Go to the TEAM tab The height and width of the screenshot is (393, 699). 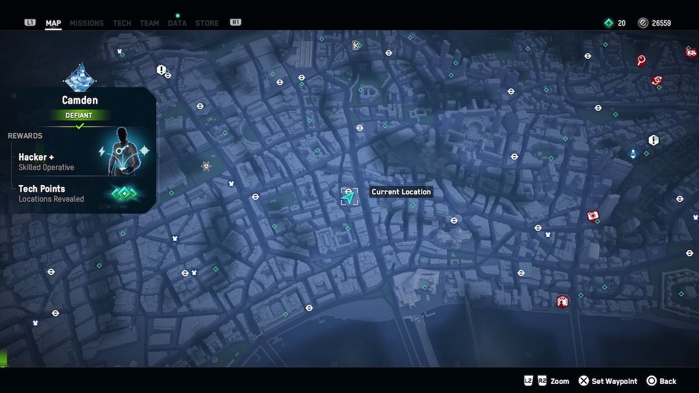149,23
